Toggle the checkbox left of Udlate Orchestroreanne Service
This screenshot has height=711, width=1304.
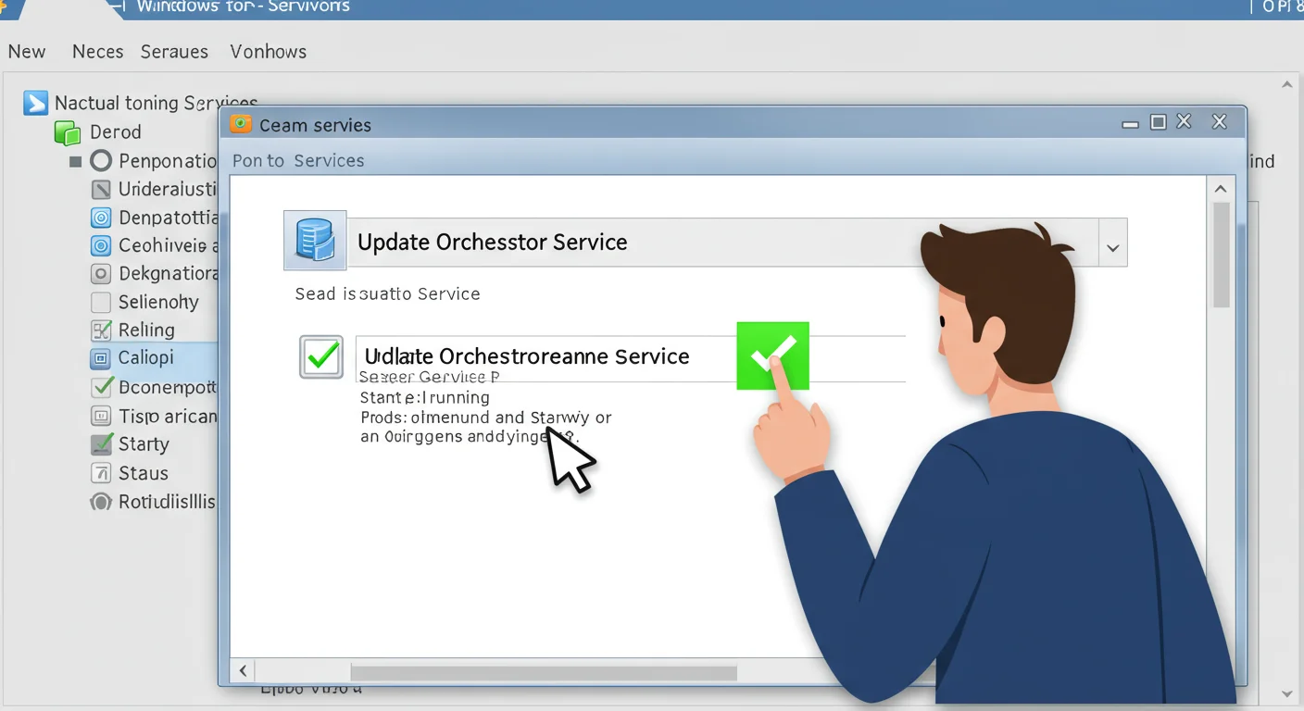pos(321,357)
